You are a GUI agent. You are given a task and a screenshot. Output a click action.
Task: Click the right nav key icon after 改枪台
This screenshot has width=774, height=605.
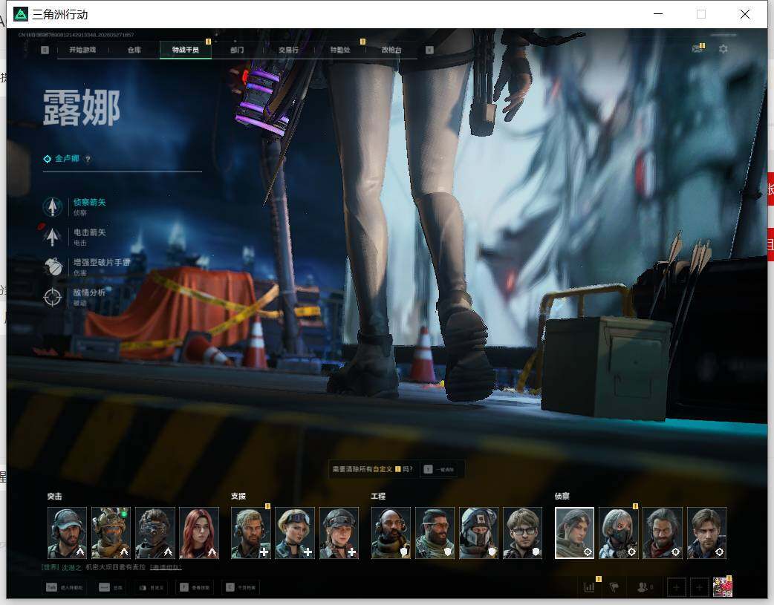[x=429, y=50]
